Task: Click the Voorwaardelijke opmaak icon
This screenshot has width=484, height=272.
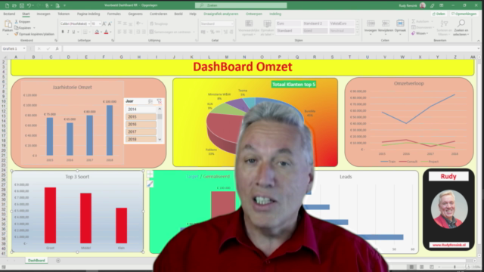Action: pyautogui.click(x=249, y=24)
